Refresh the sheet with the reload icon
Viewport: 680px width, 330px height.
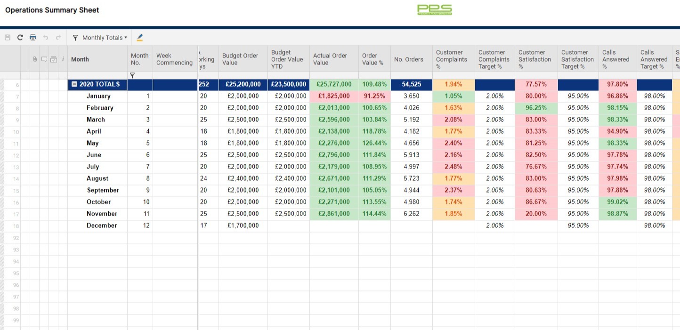(20, 38)
